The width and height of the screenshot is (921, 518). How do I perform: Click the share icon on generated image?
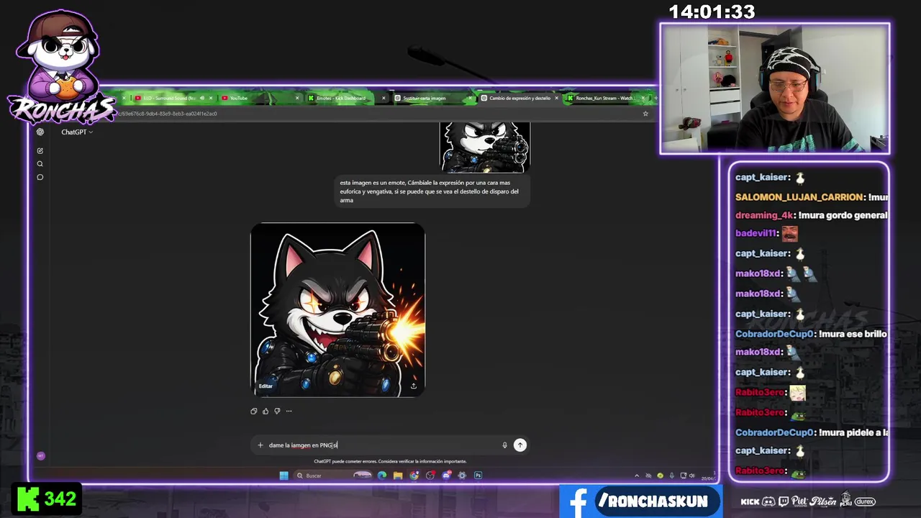(x=414, y=386)
